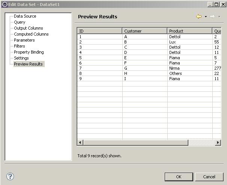
Task: Click the yellow back arrow icon
Action: [x=199, y=16]
